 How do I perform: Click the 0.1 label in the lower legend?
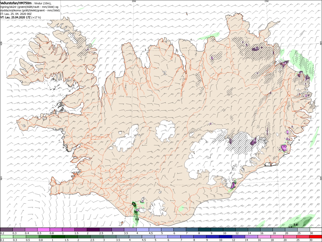click(2, 240)
